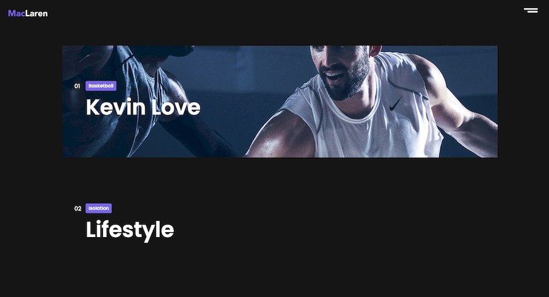This screenshot has height=297, width=549.
Task: Click the MacLaren logo
Action: [x=27, y=13]
